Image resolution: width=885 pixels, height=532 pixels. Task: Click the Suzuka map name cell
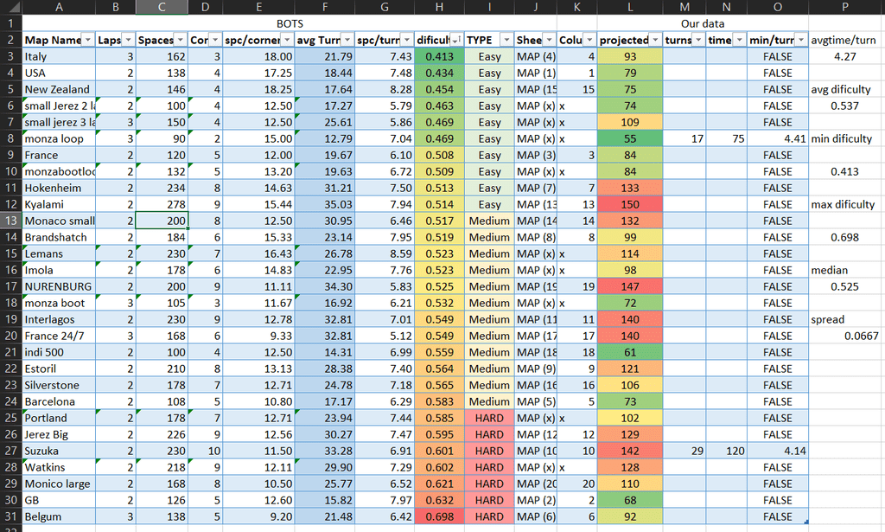tap(59, 451)
